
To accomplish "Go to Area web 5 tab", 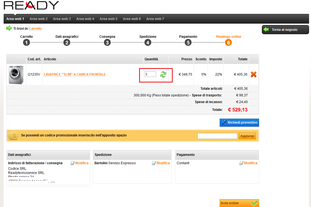I will point(109,19).
